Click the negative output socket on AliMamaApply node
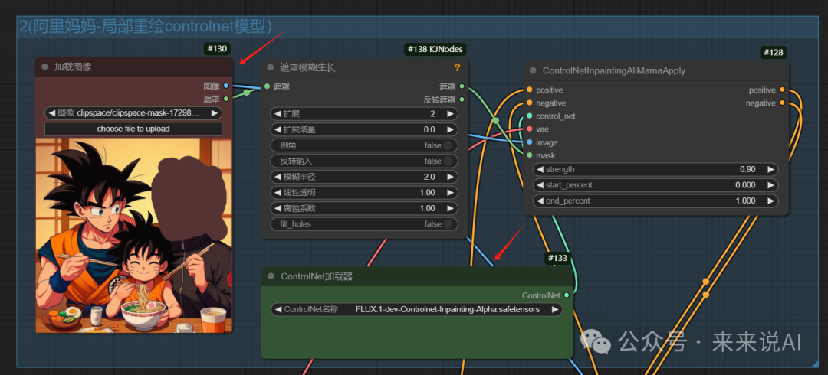 click(x=782, y=103)
